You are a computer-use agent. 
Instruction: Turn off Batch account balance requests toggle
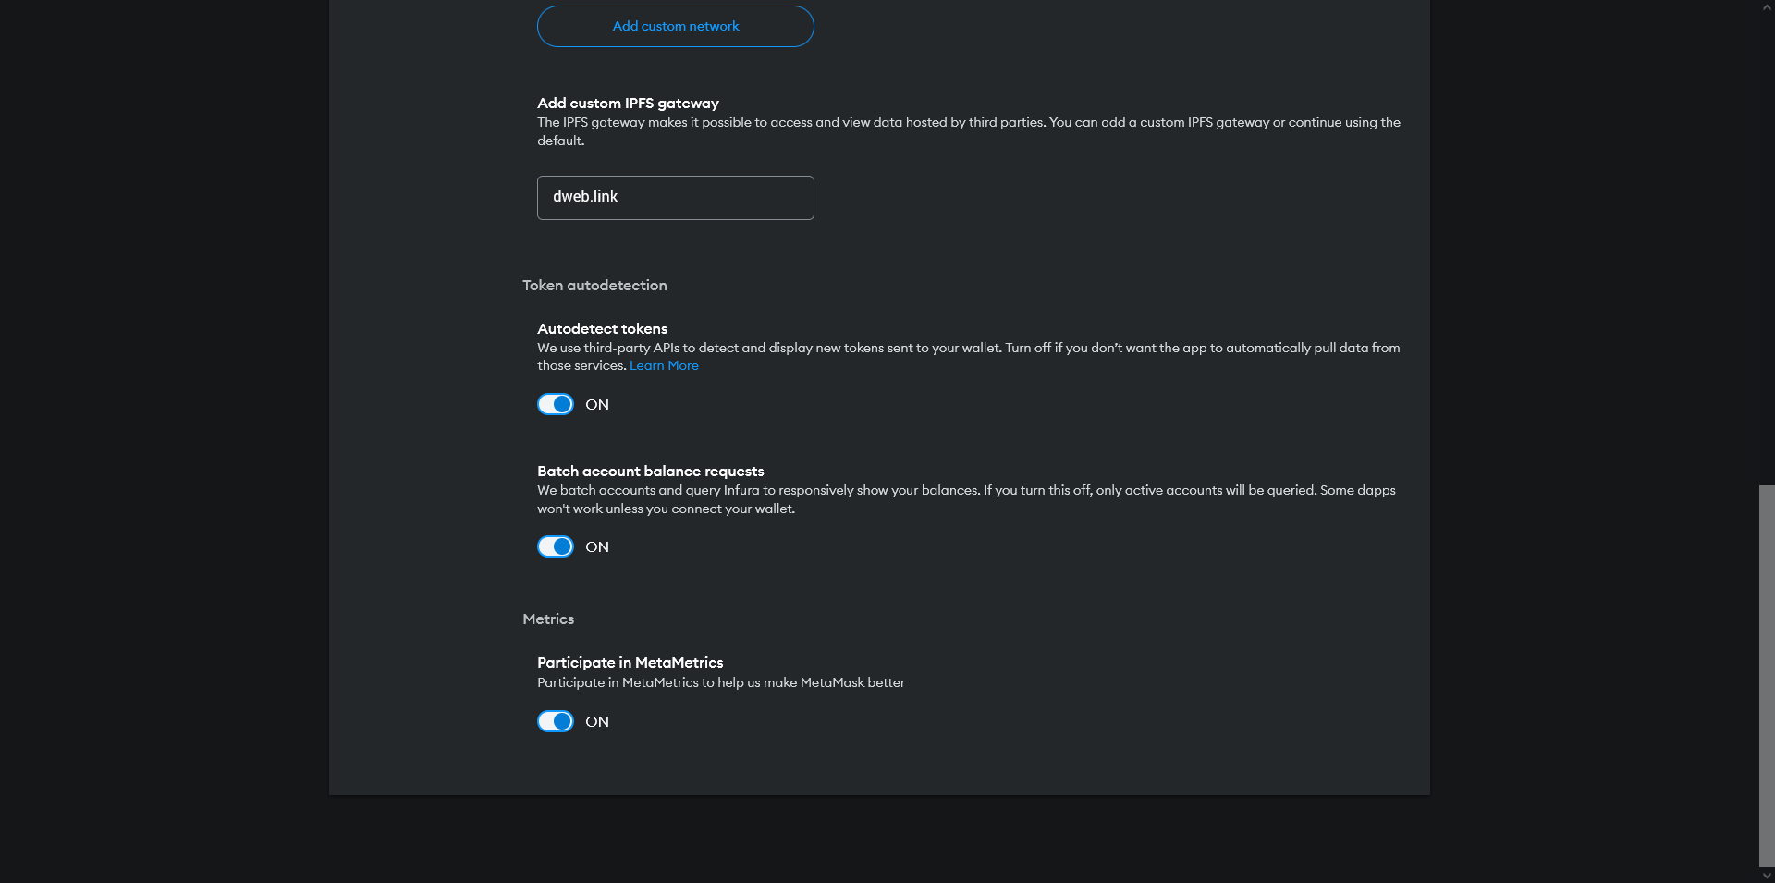(x=556, y=547)
